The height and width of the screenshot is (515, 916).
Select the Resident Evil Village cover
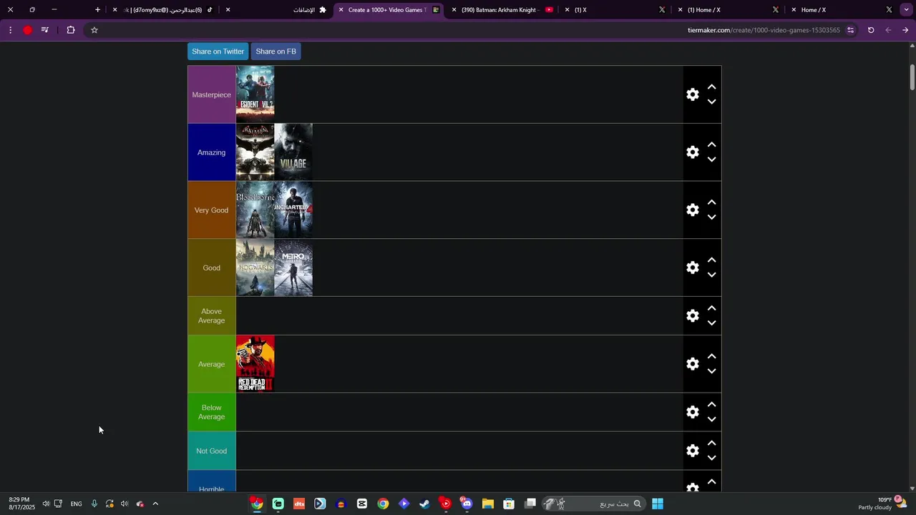293,152
